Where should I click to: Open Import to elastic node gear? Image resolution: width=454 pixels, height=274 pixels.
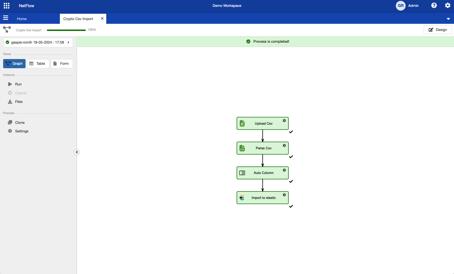tap(284, 195)
